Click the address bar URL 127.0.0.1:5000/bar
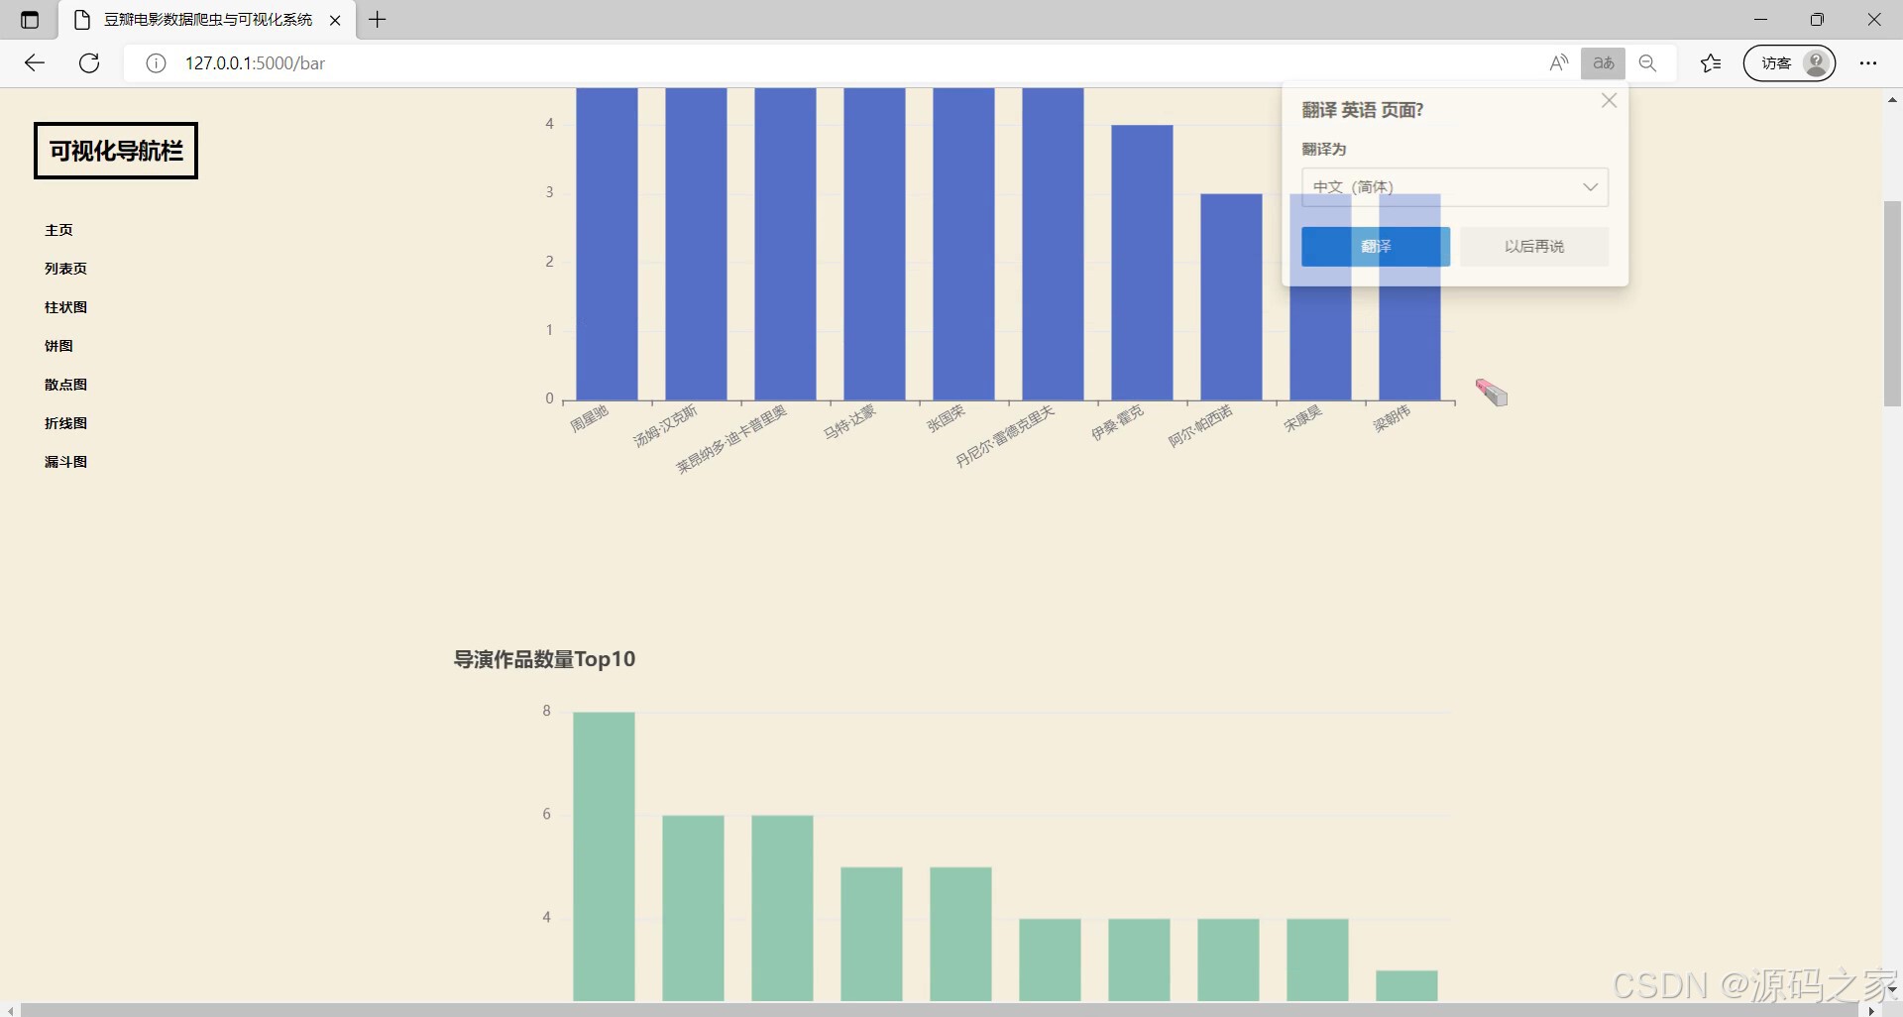Viewport: 1903px width, 1017px height. pos(255,62)
